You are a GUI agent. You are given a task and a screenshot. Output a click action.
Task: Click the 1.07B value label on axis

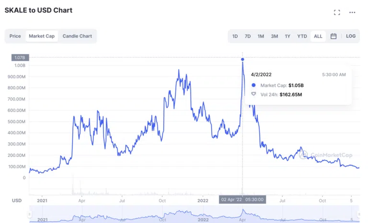point(20,57)
